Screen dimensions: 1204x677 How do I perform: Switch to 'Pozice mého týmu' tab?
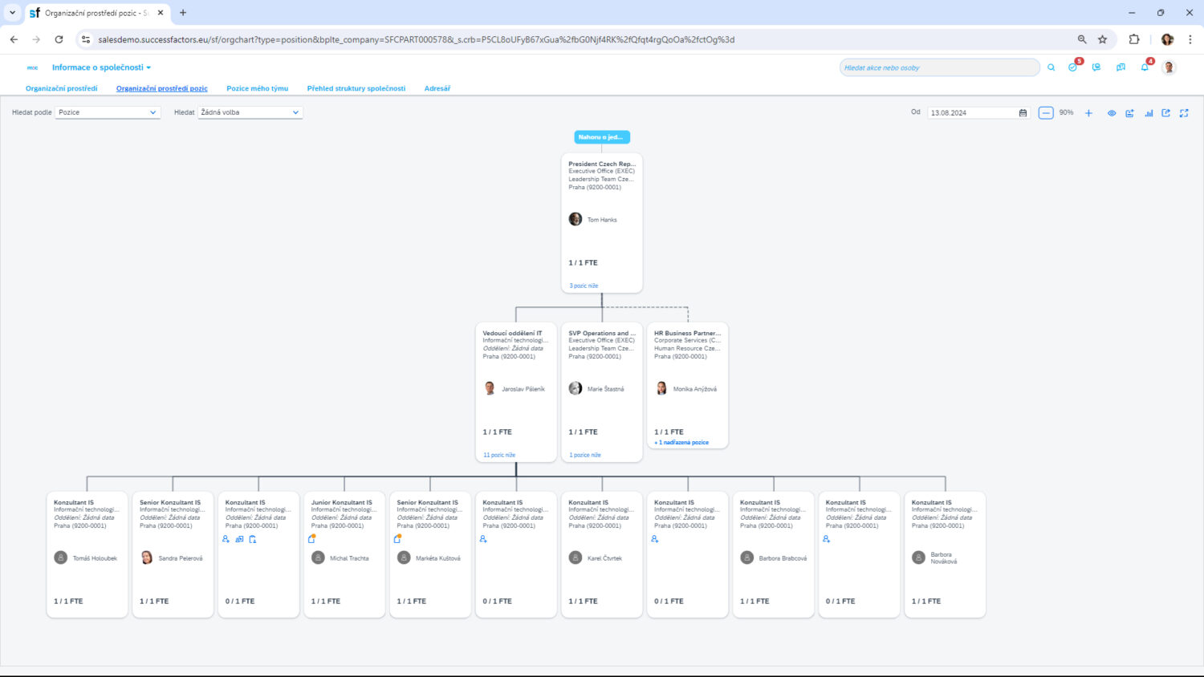coord(257,88)
